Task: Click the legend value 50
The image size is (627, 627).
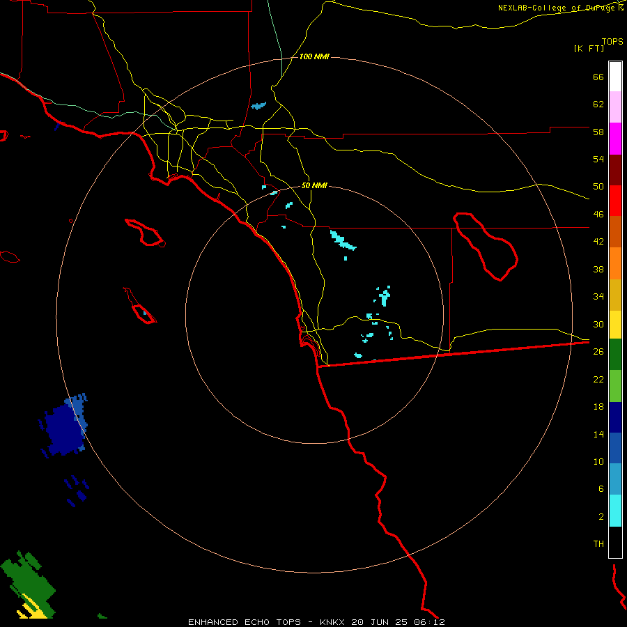Action: point(598,187)
